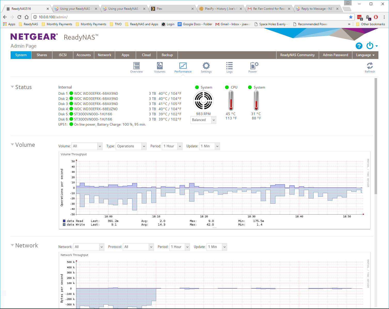This screenshot has height=309, width=389.
Task: Open the Login bookmark
Action: [168, 24]
